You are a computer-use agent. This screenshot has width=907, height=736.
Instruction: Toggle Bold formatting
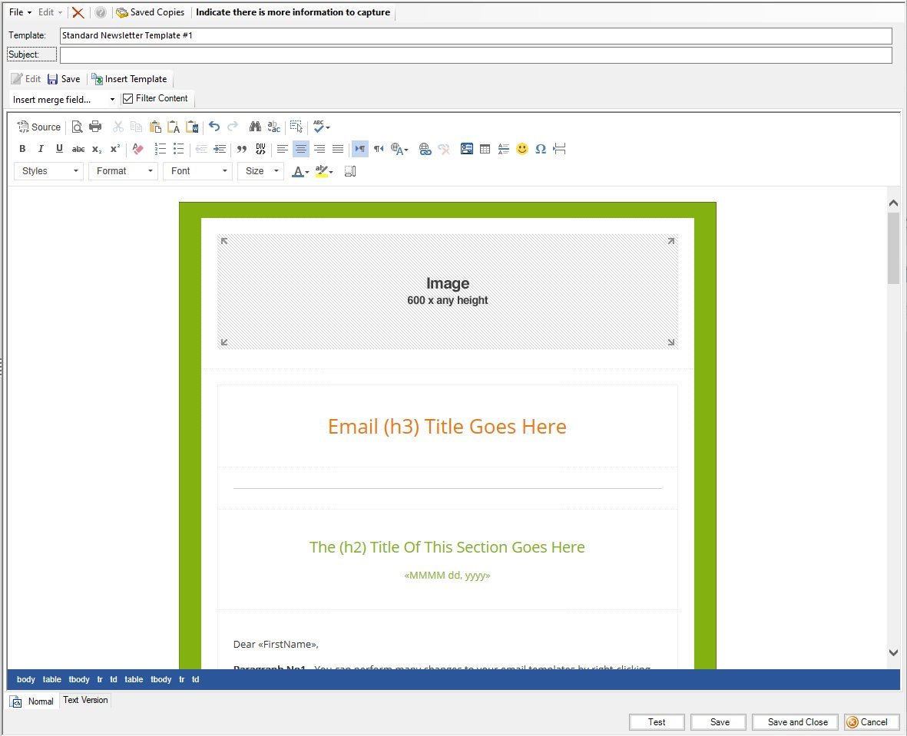coord(22,149)
